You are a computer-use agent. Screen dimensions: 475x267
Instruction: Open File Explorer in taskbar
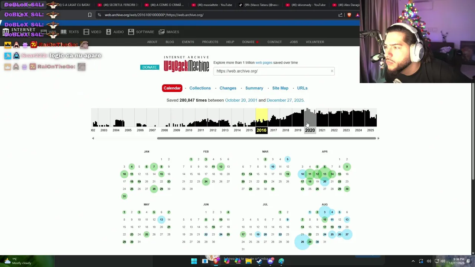click(x=249, y=261)
